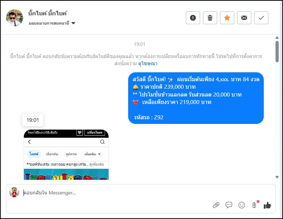
Task: Mark conversation done with checkmark button
Action: 261,18
